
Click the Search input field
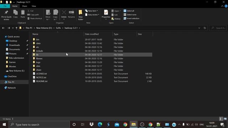click(x=218, y=28)
